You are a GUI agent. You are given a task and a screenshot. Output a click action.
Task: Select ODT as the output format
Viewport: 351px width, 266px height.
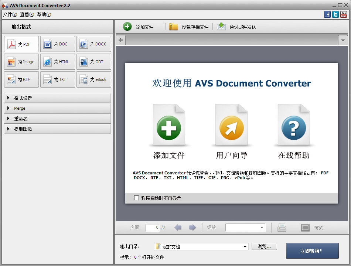pyautogui.click(x=94, y=62)
